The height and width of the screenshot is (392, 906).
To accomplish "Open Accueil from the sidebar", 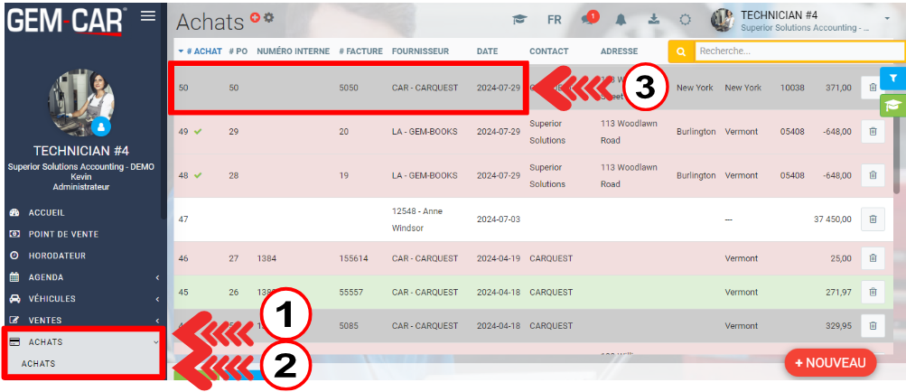I will click(x=46, y=212).
